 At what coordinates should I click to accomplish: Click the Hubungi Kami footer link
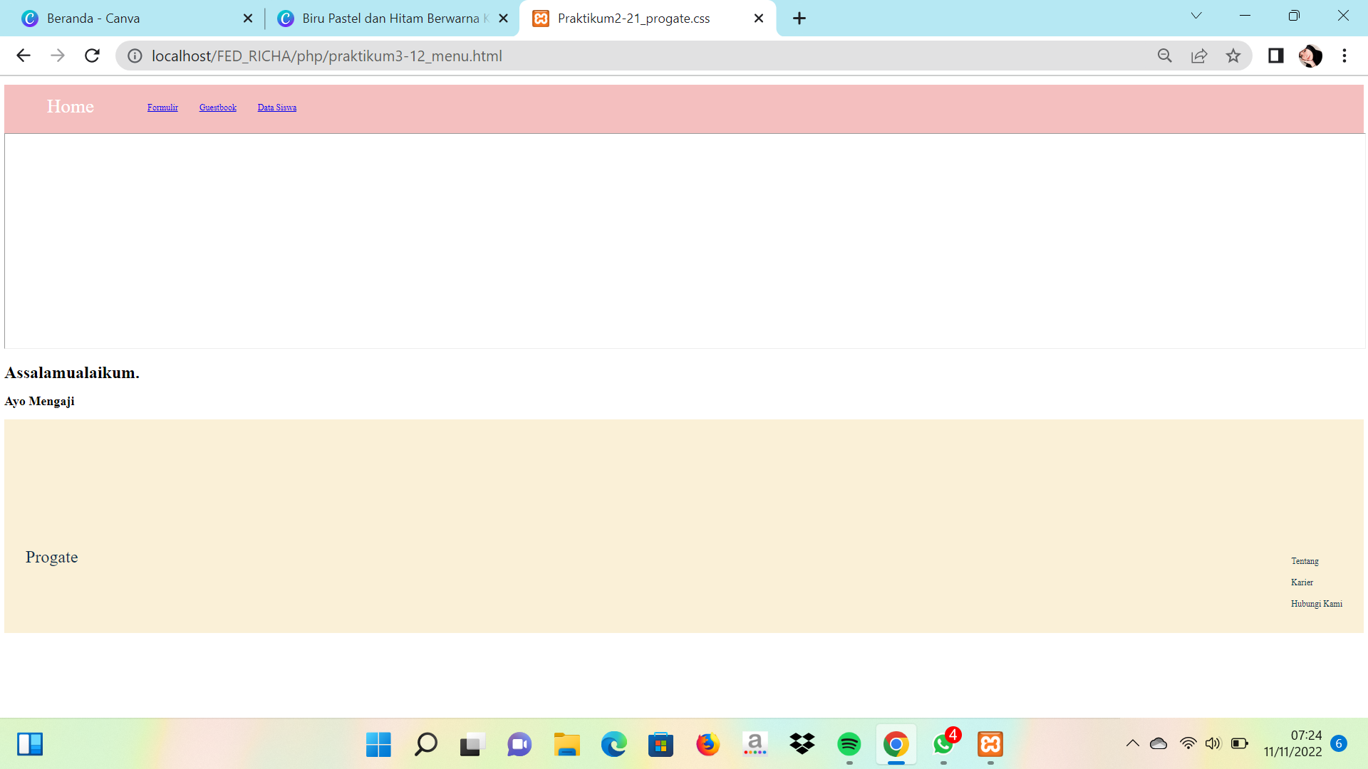1316,604
